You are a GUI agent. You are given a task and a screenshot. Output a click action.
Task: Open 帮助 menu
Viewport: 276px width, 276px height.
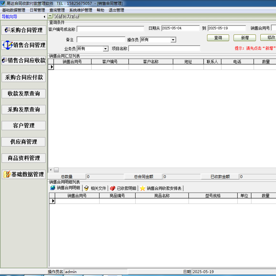click(101, 10)
